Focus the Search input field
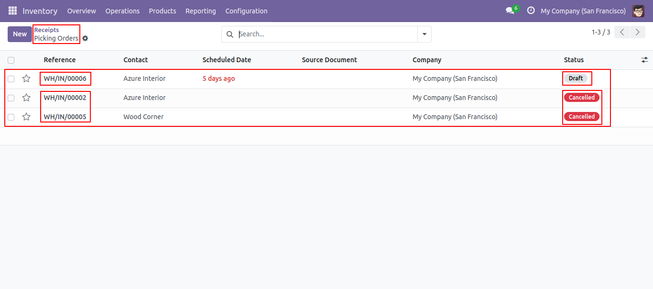 pos(327,34)
